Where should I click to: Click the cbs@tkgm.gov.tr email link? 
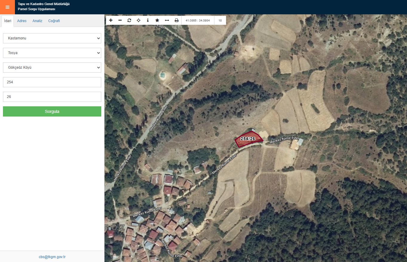pos(52,257)
